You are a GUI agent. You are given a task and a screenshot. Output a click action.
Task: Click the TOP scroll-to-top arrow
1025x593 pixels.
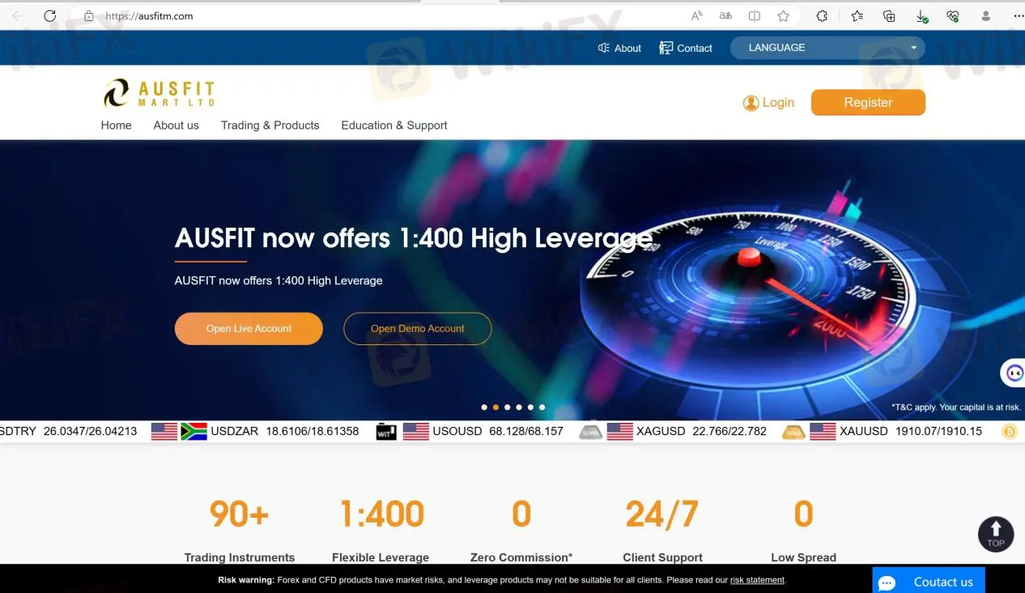995,534
